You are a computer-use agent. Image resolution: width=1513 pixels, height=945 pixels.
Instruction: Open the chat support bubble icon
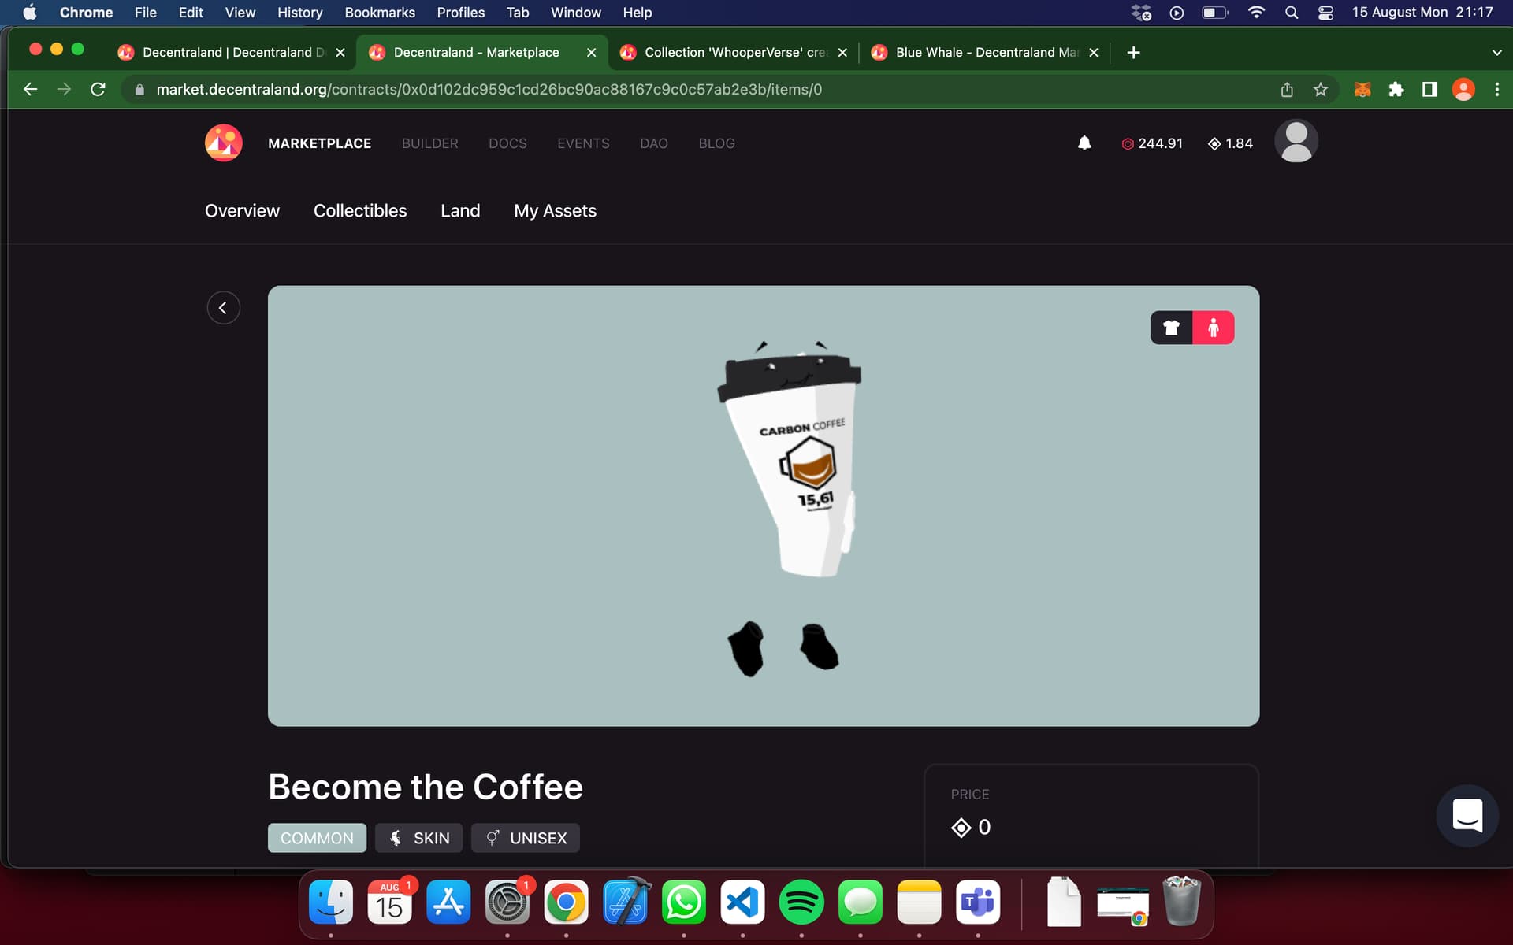(1467, 816)
